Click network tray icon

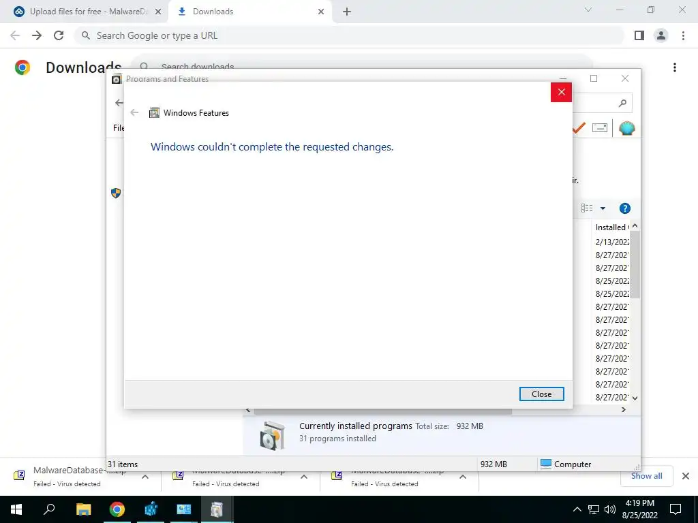(x=594, y=509)
